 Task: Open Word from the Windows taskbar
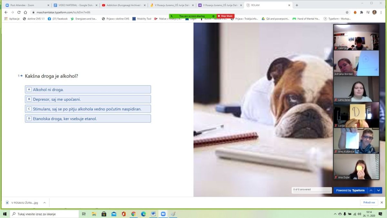click(153, 214)
